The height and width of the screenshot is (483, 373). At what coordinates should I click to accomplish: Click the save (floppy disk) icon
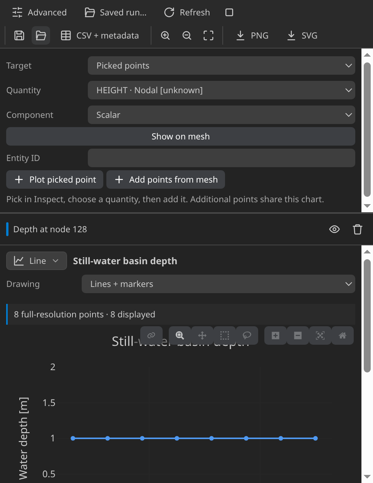(x=19, y=35)
